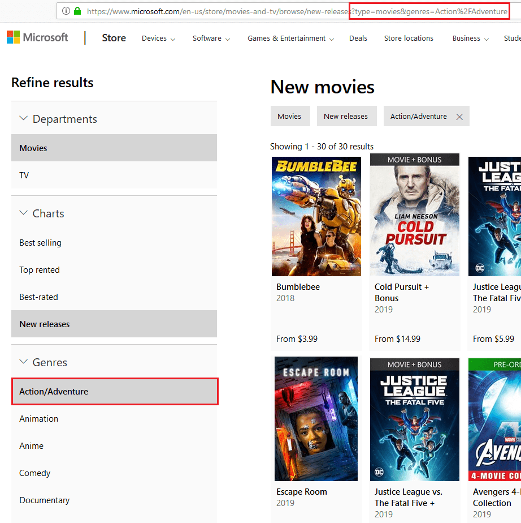Select the Animation genre

click(38, 419)
